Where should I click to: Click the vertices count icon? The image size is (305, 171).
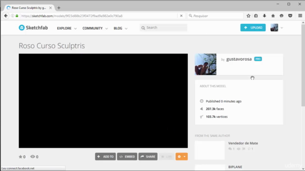202,117
